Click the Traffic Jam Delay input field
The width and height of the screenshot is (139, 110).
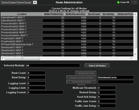click(107, 106)
